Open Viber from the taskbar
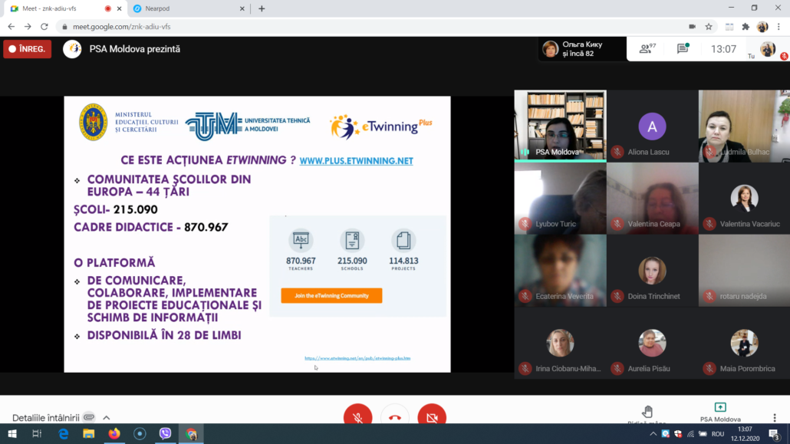 [x=165, y=434]
